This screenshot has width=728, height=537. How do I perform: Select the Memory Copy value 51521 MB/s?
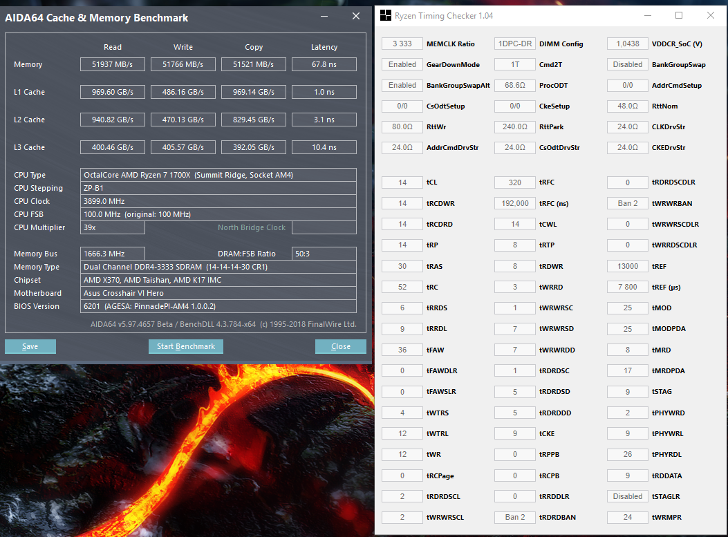254,64
